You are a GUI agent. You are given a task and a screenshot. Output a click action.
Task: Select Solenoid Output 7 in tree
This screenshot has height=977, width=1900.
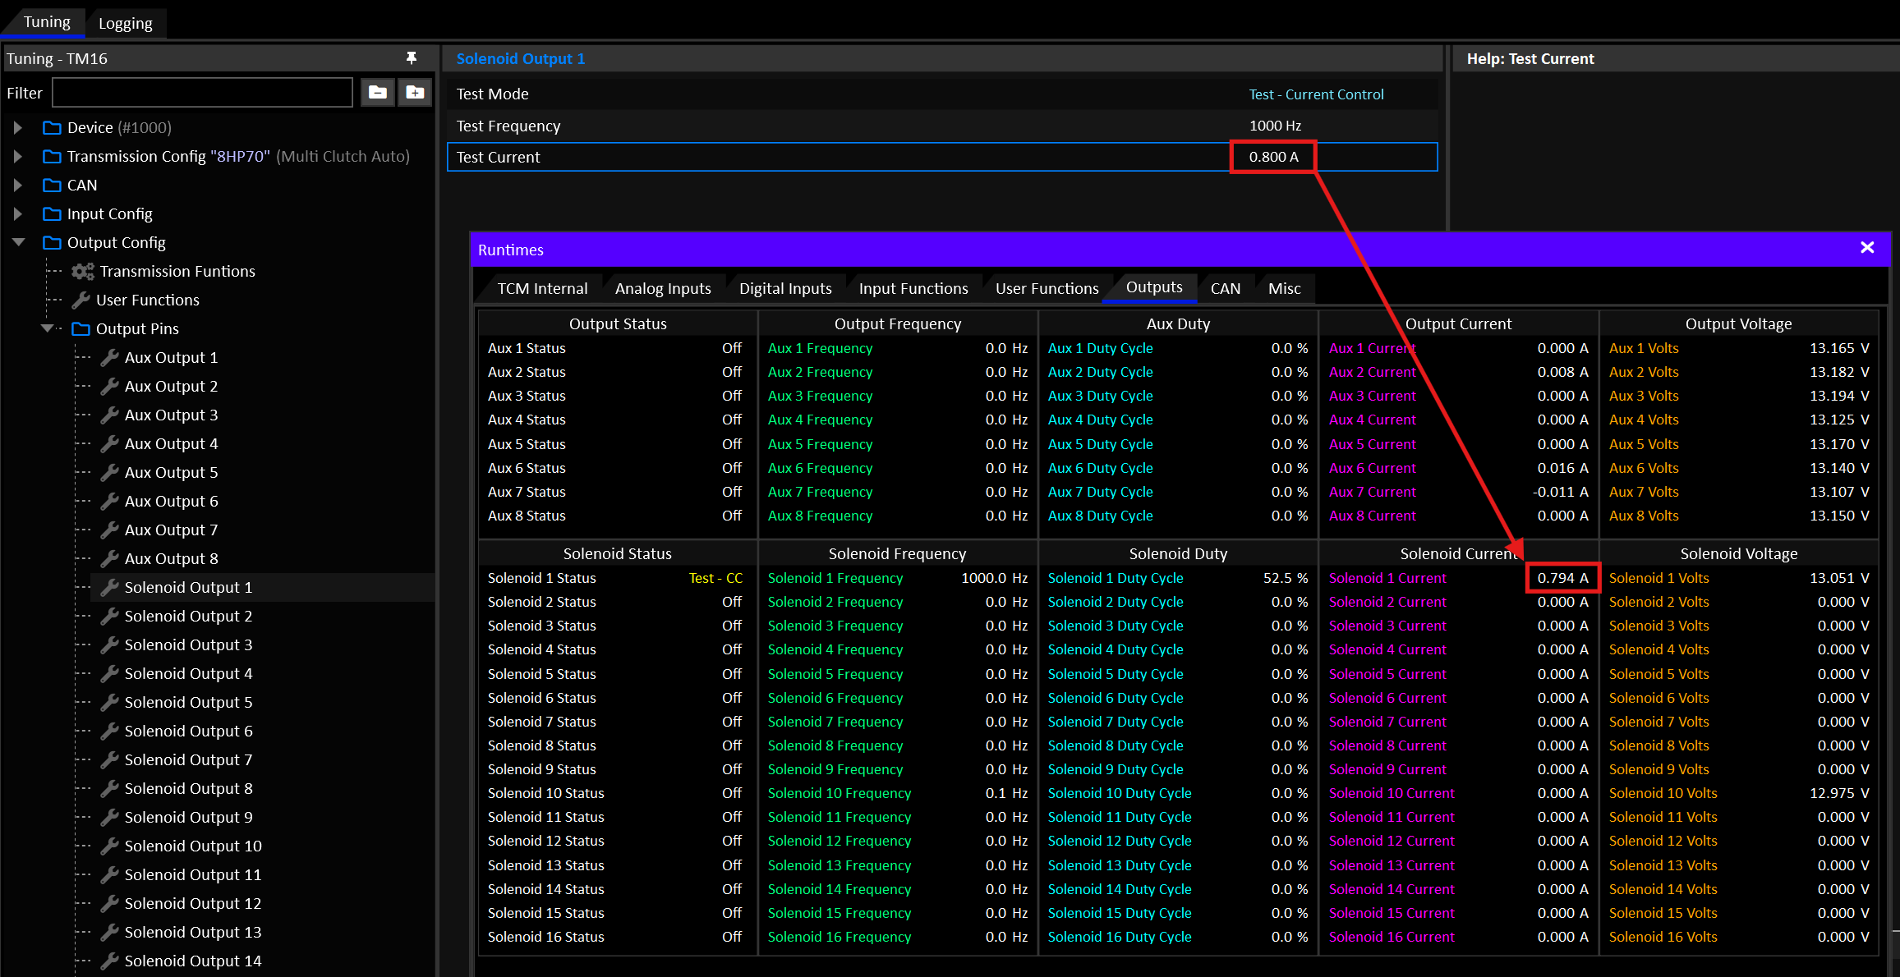point(188,759)
